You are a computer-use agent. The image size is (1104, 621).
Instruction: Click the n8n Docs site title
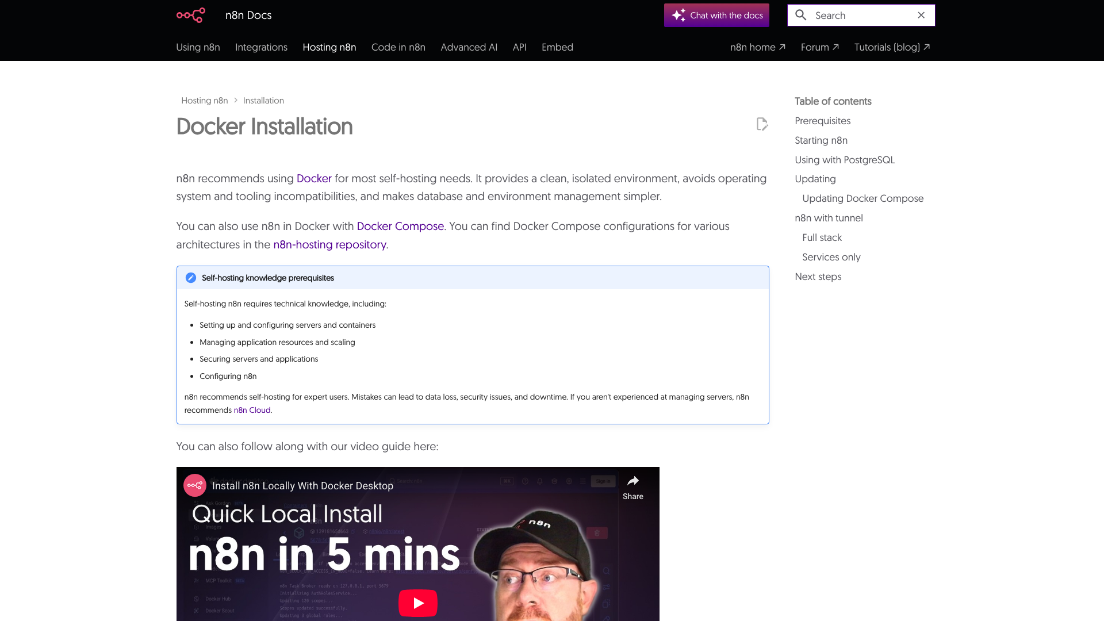pyautogui.click(x=248, y=15)
